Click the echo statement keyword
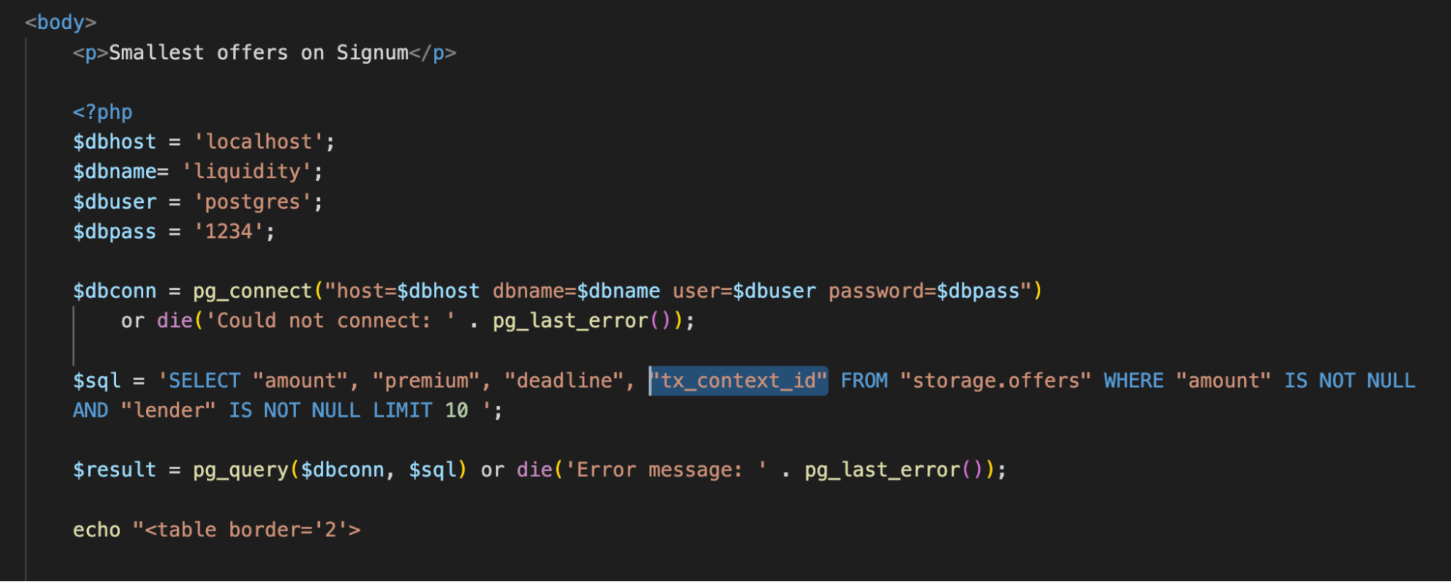Image resolution: width=1451 pixels, height=582 pixels. tap(97, 531)
